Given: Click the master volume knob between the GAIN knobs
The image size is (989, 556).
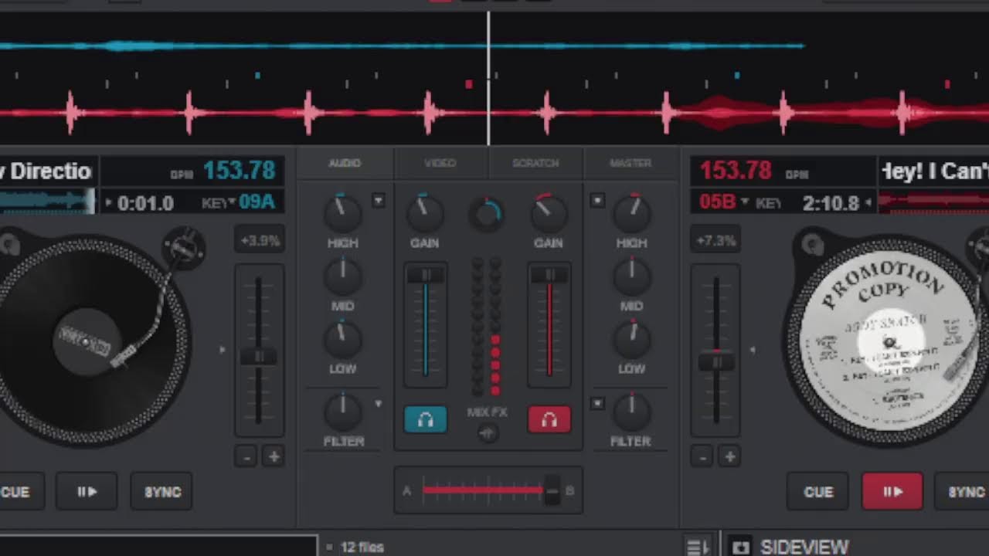Looking at the screenshot, I should tap(487, 214).
